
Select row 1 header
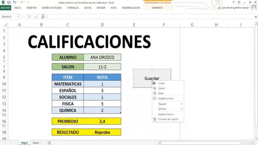click(4, 31)
